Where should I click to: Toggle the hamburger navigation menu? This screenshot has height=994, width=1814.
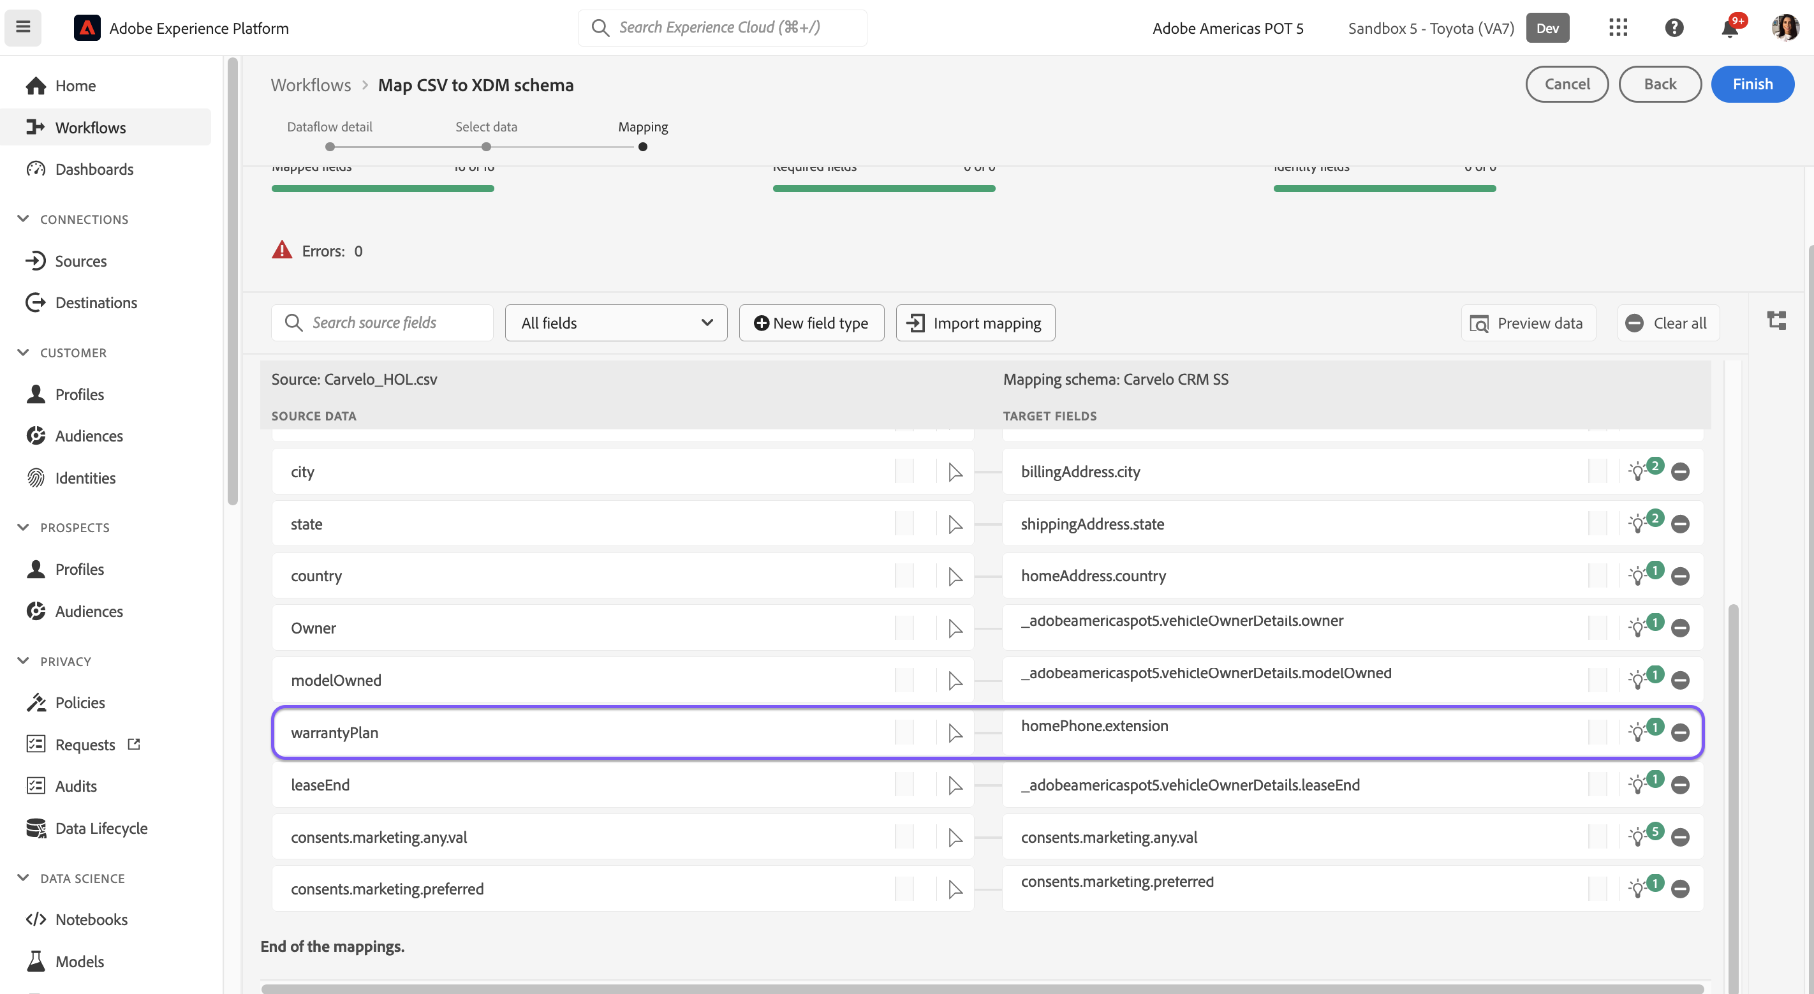22,27
